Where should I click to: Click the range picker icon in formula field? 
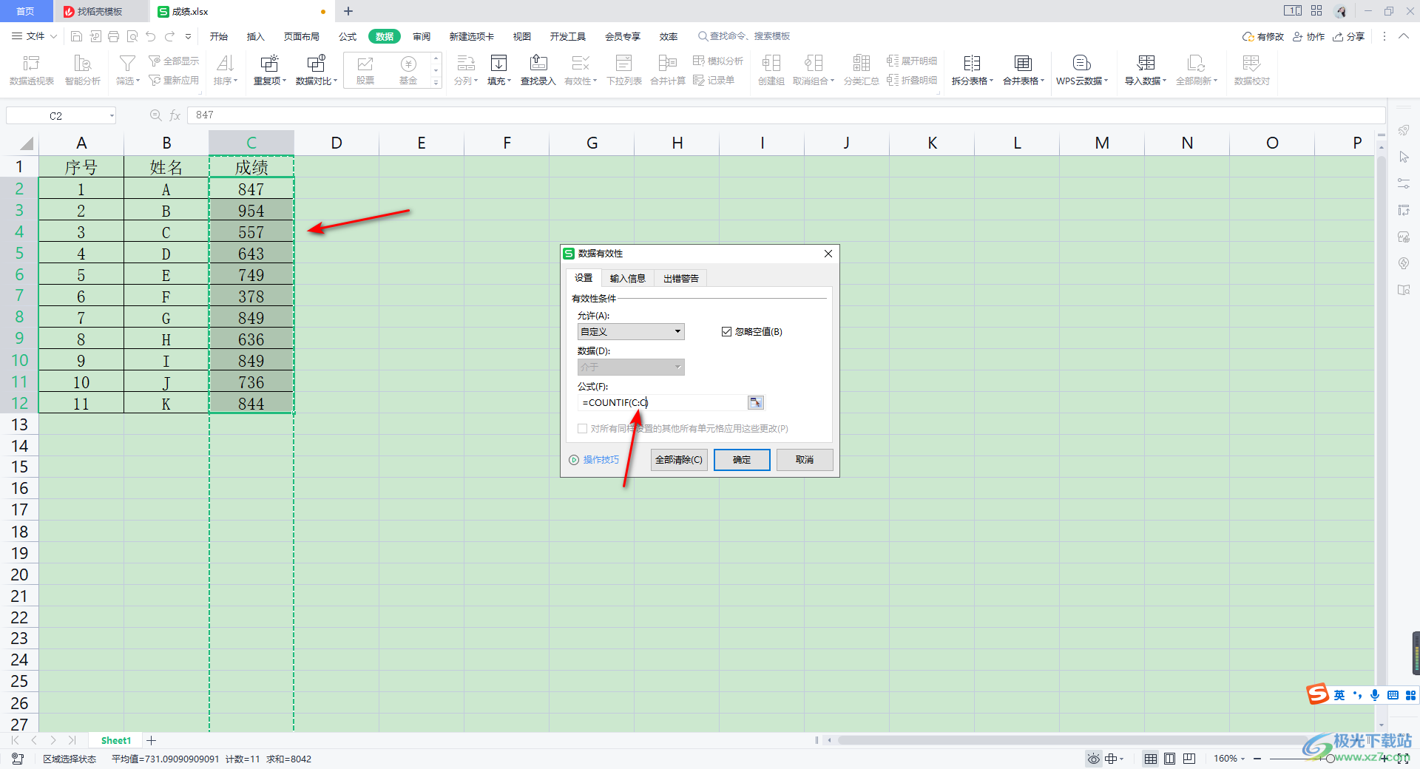point(755,402)
